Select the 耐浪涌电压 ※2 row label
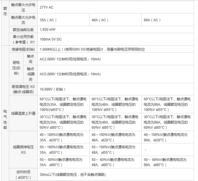This screenshot has height=181, width=198. point(23,89)
